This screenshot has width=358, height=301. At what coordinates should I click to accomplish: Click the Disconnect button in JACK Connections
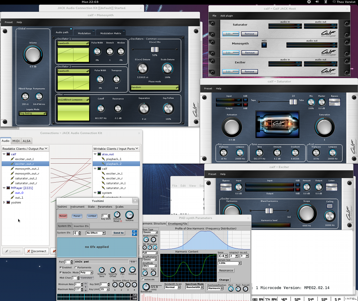pyautogui.click(x=36, y=251)
